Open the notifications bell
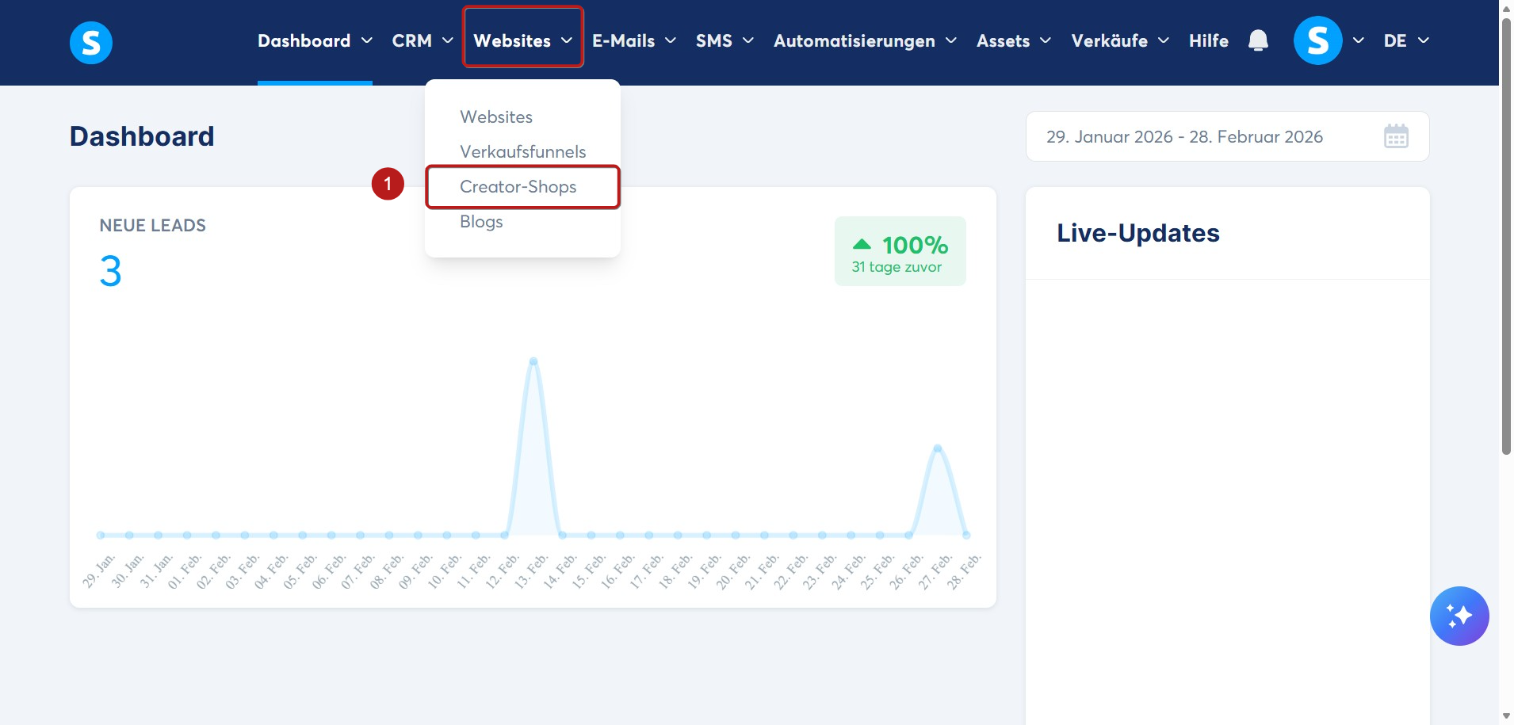The height and width of the screenshot is (725, 1514). 1258,40
